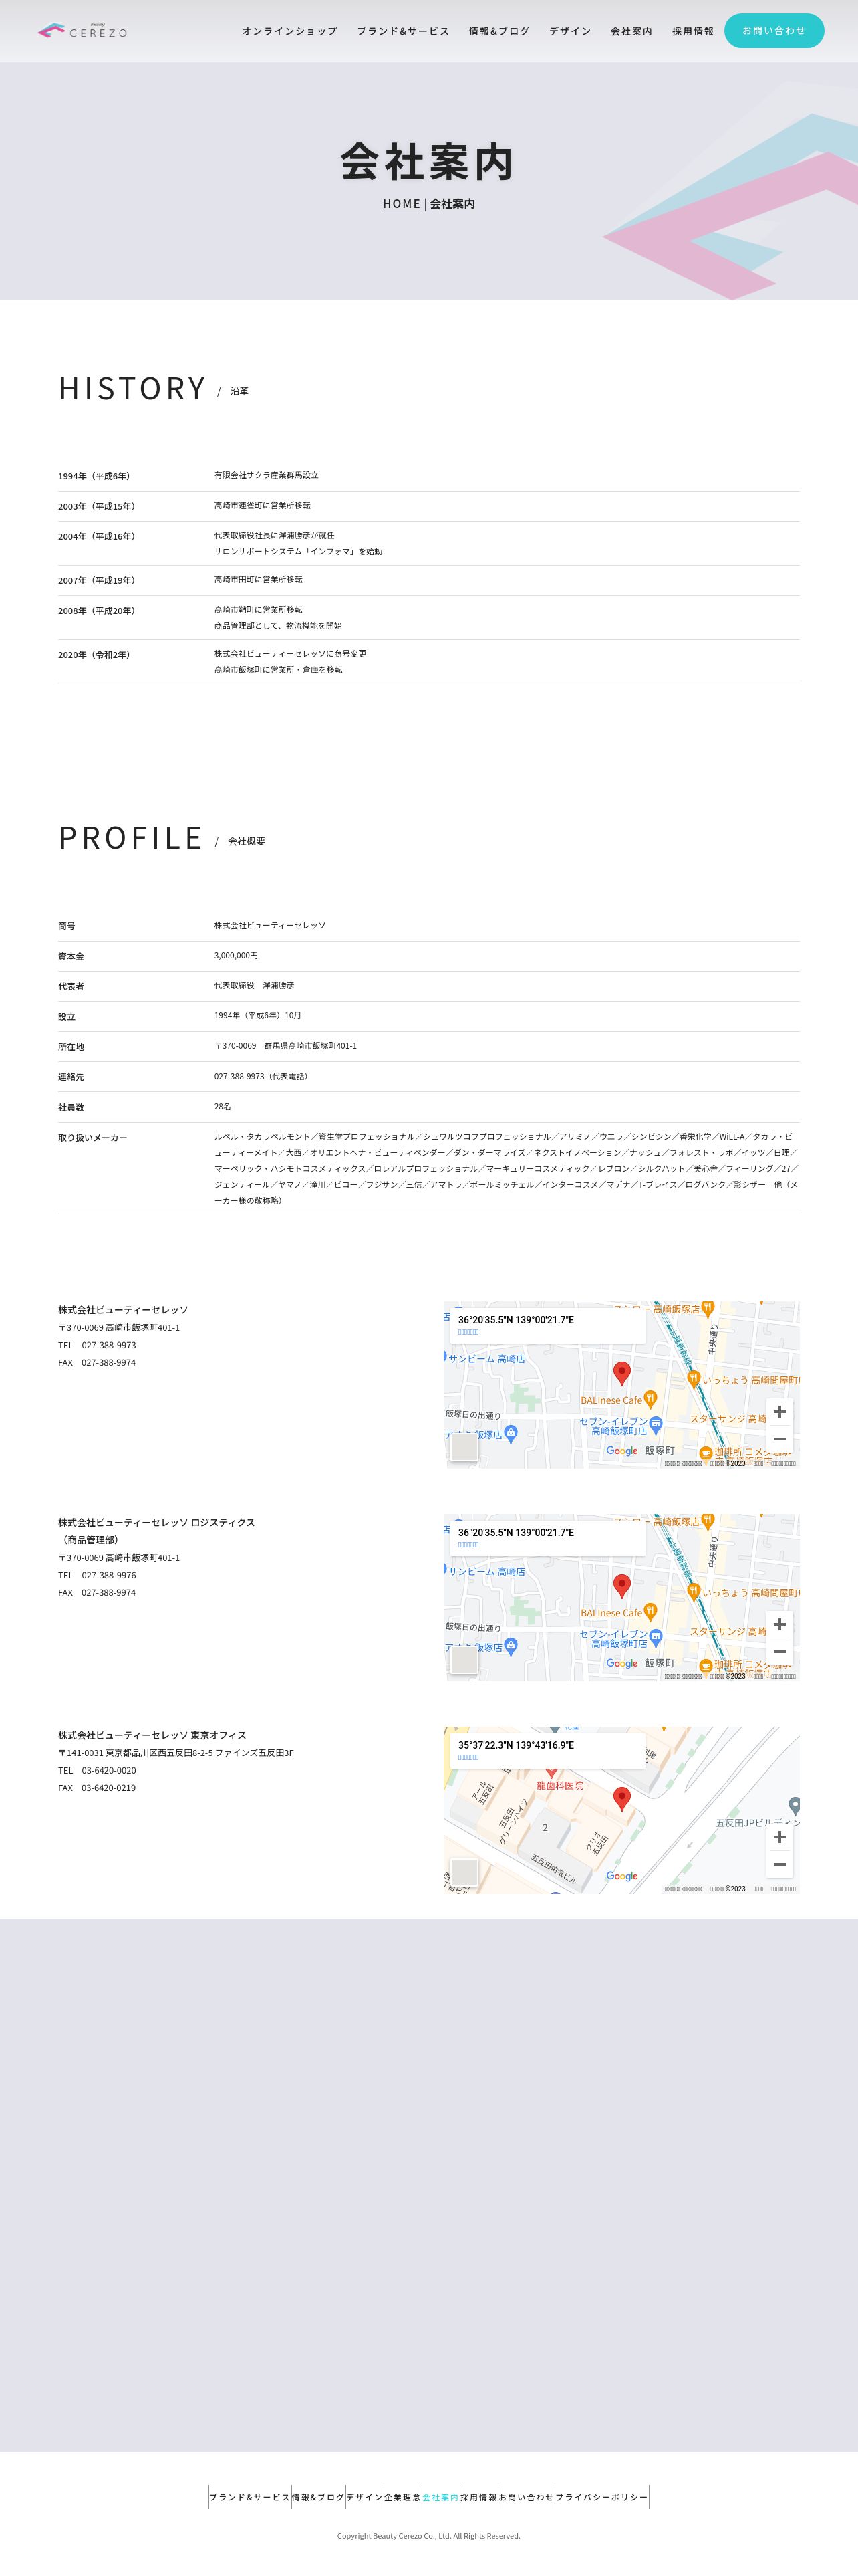Click Google logo on the Logistics map
Viewport: 858px width, 2576px height.
(x=621, y=1664)
